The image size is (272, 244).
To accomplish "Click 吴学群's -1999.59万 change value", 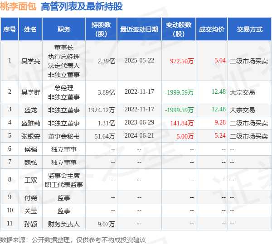I will pos(179,92).
